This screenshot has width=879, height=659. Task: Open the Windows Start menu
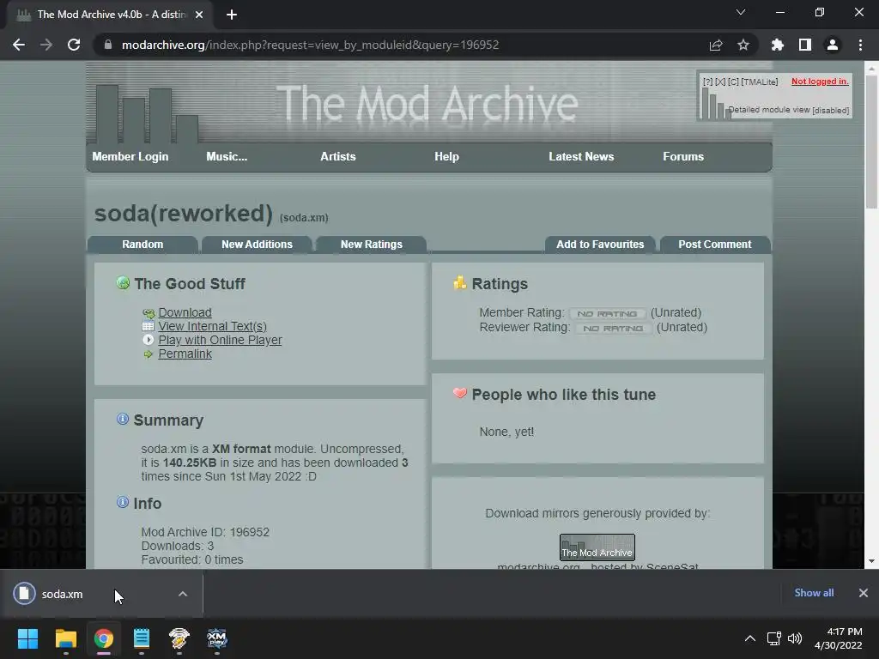27,638
